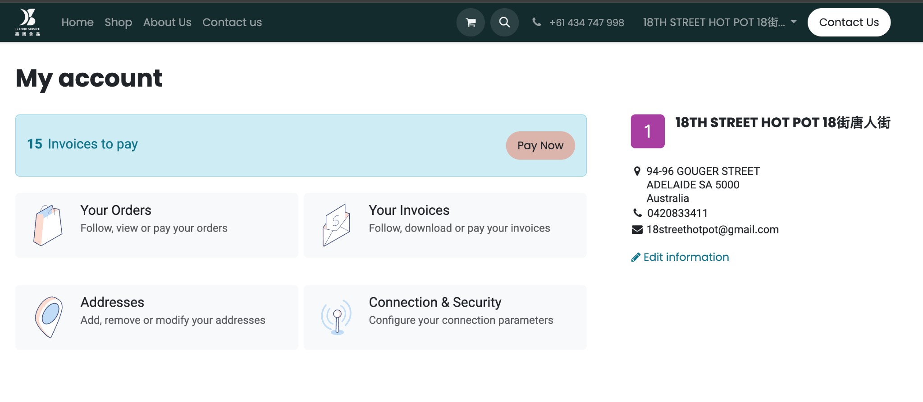The width and height of the screenshot is (923, 402).
Task: Open the Contact us menu item
Action: [x=232, y=22]
